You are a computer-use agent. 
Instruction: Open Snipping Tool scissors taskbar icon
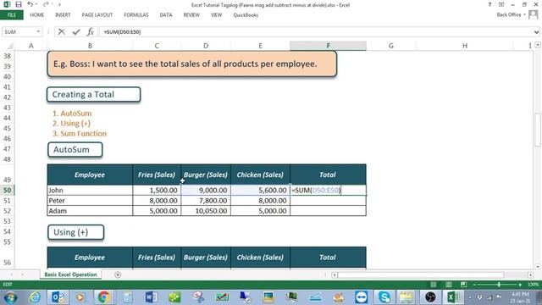tap(198, 297)
